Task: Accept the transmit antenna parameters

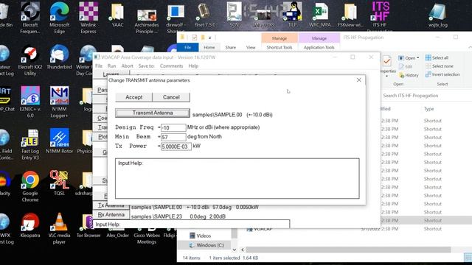Action: tap(134, 97)
